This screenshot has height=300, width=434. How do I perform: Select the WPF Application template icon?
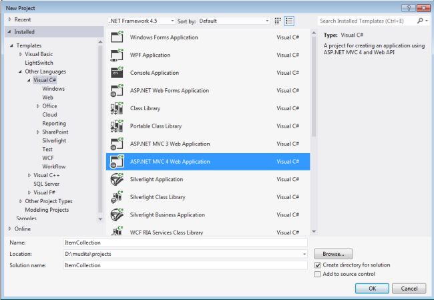(117, 55)
